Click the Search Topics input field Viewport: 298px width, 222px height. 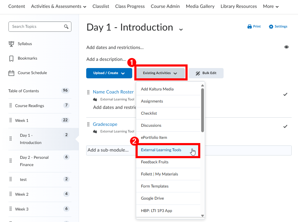coord(36,27)
